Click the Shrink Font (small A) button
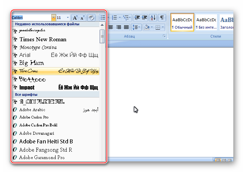This screenshot has width=244, height=172. 82,18
